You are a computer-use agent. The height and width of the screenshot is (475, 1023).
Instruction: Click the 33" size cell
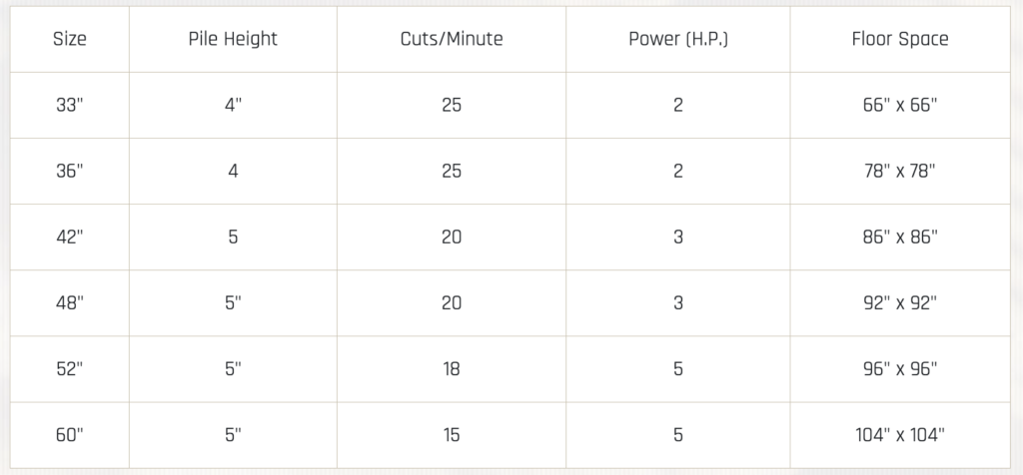pyautogui.click(x=70, y=105)
